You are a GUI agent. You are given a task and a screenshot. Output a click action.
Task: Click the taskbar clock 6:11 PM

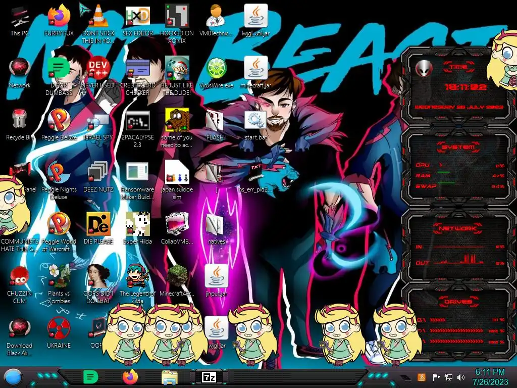click(490, 377)
